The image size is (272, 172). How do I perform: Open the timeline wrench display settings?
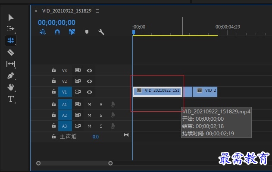tap(101, 32)
